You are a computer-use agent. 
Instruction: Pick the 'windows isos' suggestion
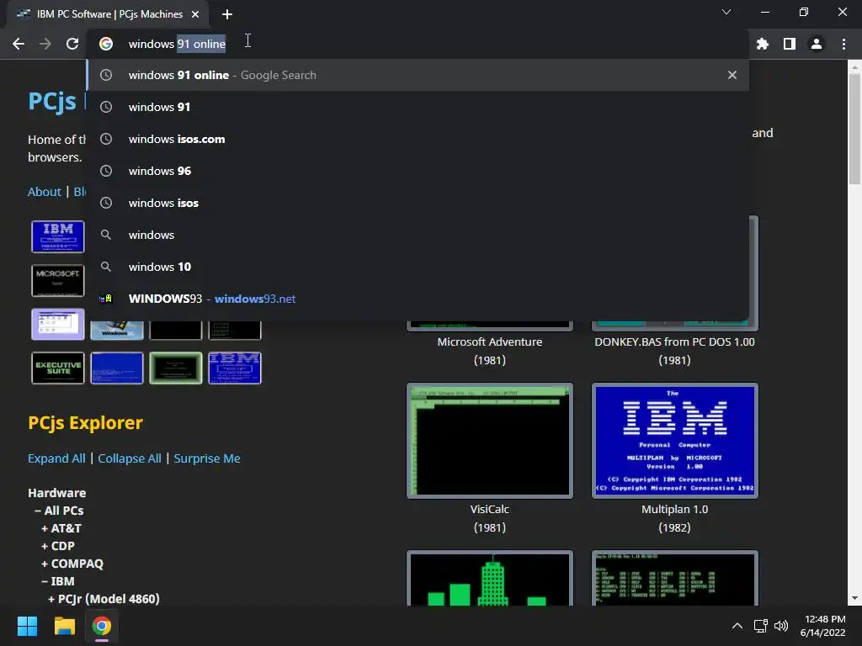[418, 203]
